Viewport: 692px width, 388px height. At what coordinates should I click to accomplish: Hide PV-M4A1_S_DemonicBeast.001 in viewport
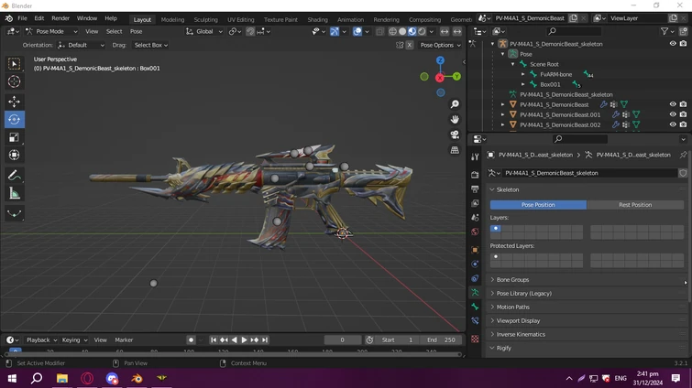pyautogui.click(x=673, y=115)
